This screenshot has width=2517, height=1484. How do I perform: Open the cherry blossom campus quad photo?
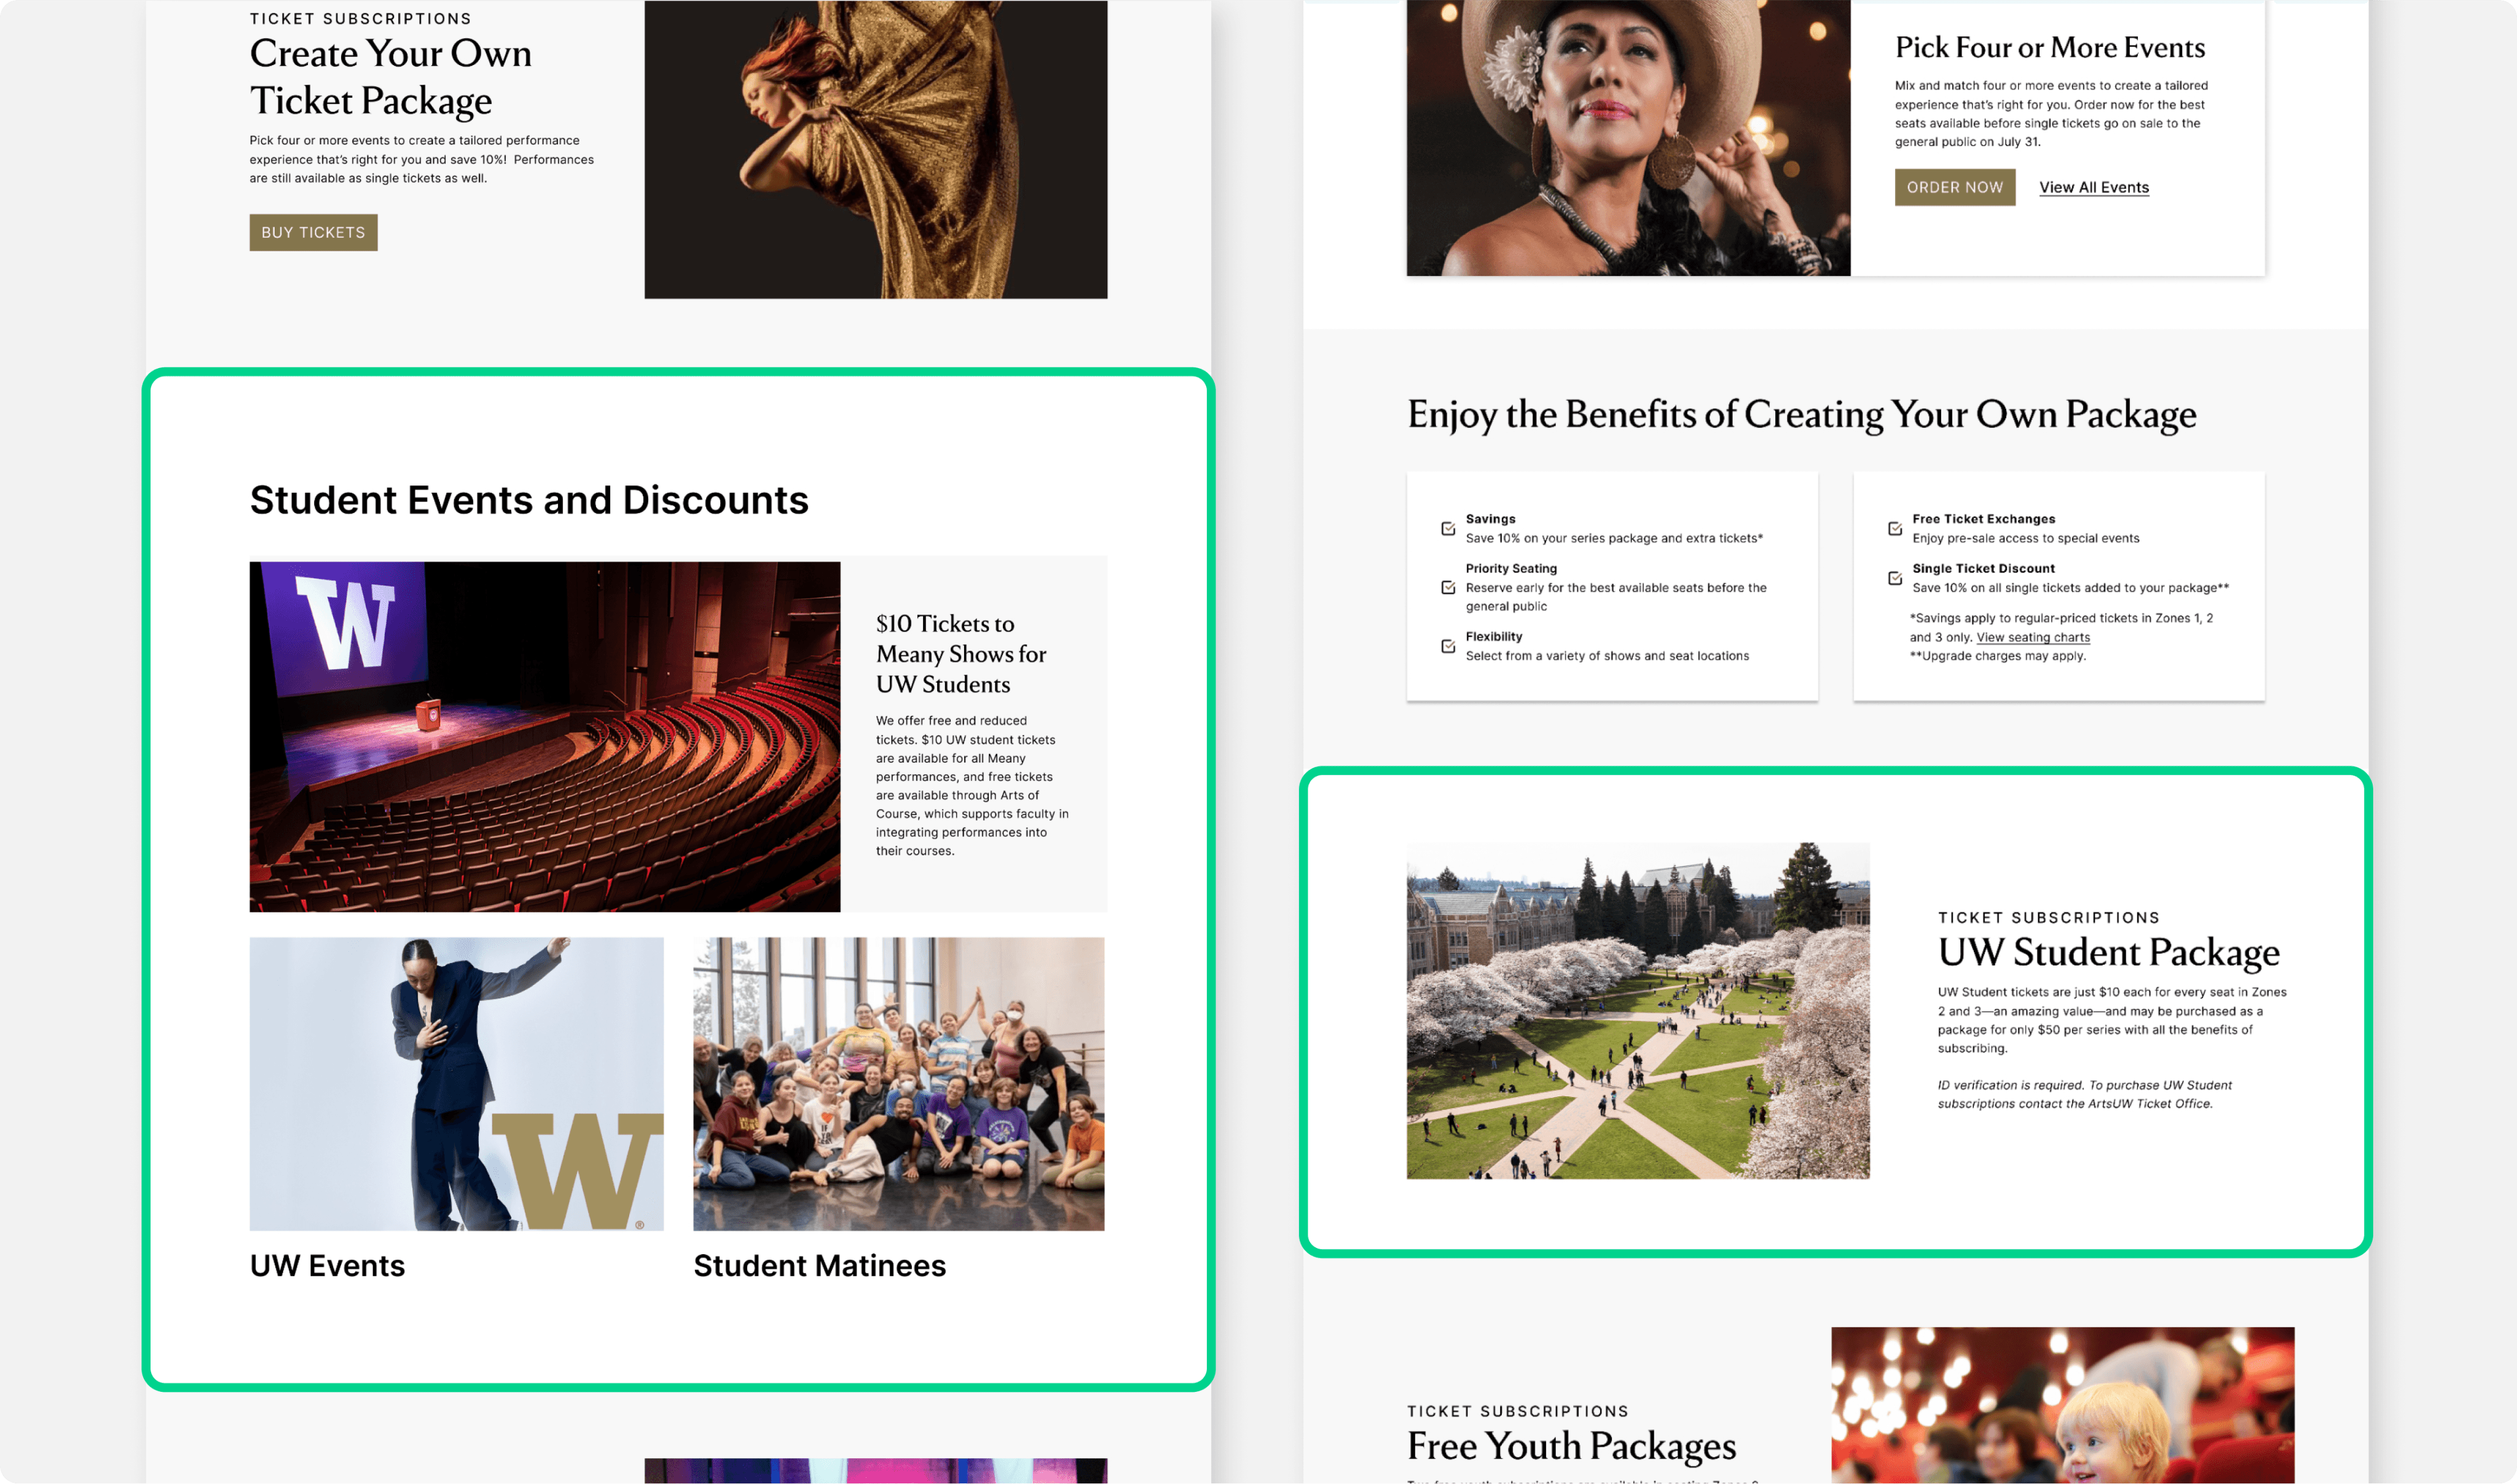[x=1637, y=1010]
